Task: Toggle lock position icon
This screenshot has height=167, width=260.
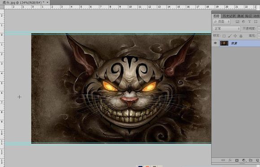Action: point(235,36)
